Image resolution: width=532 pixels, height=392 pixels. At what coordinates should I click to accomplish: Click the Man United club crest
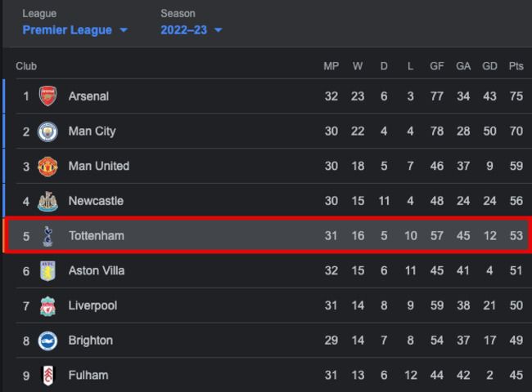pyautogui.click(x=47, y=167)
